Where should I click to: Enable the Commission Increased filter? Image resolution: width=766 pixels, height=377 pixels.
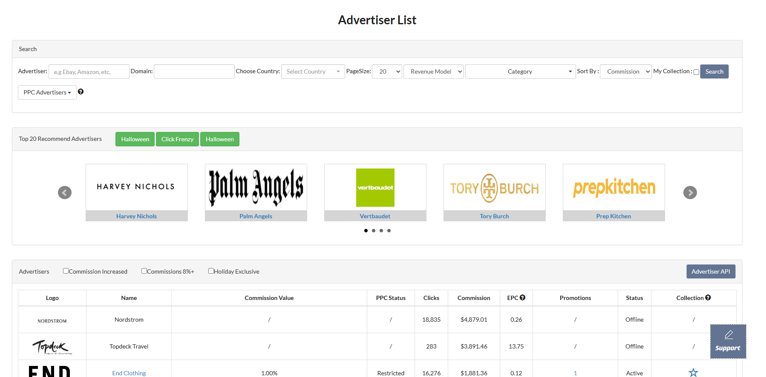coord(66,271)
